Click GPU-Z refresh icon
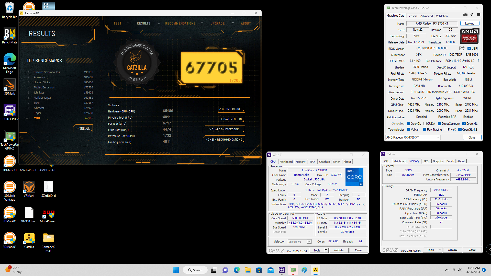This screenshot has height=276, width=491. click(472, 15)
